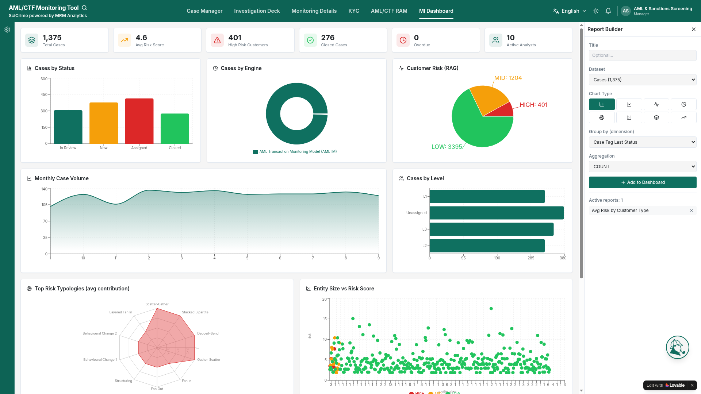Viewport: 701px width, 394px height.
Task: Click the vertical dashboard scrollbar
Action: click(581, 153)
